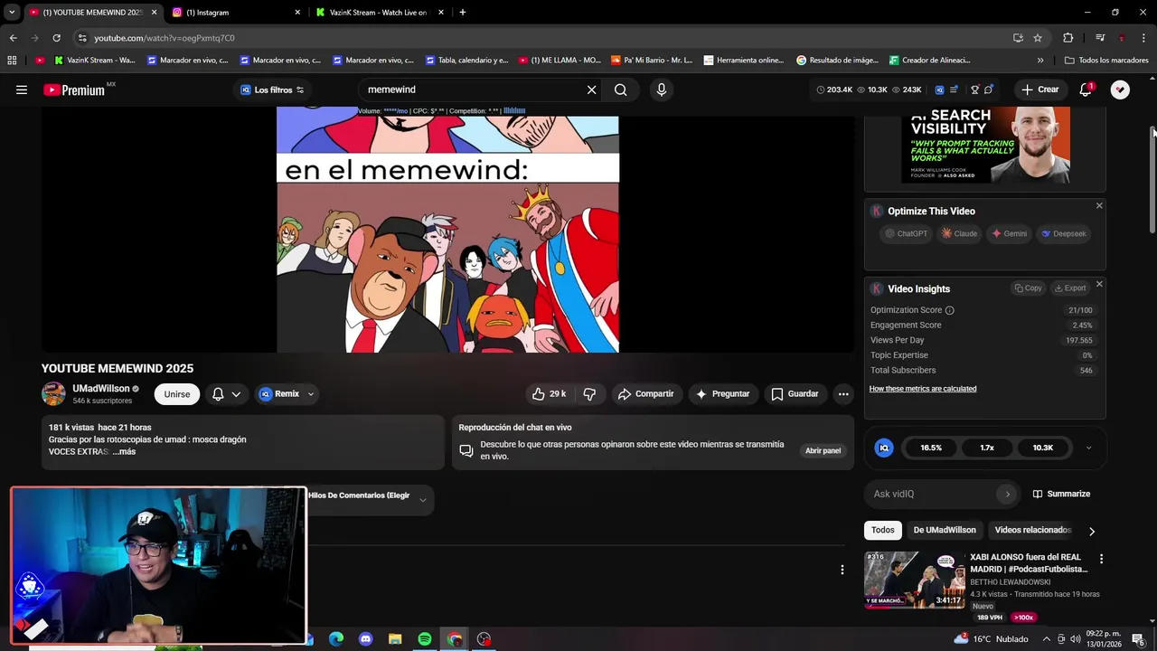Expand Hilos De Comentarios dropdown
Image resolution: width=1157 pixels, height=651 pixels.
click(422, 500)
